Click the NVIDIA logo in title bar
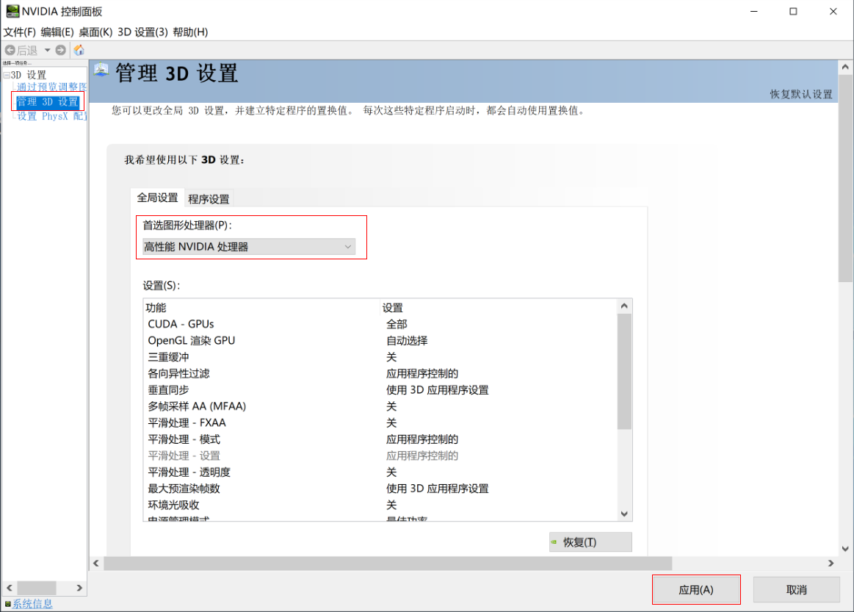Screen dimensions: 854x612 [x=12, y=11]
